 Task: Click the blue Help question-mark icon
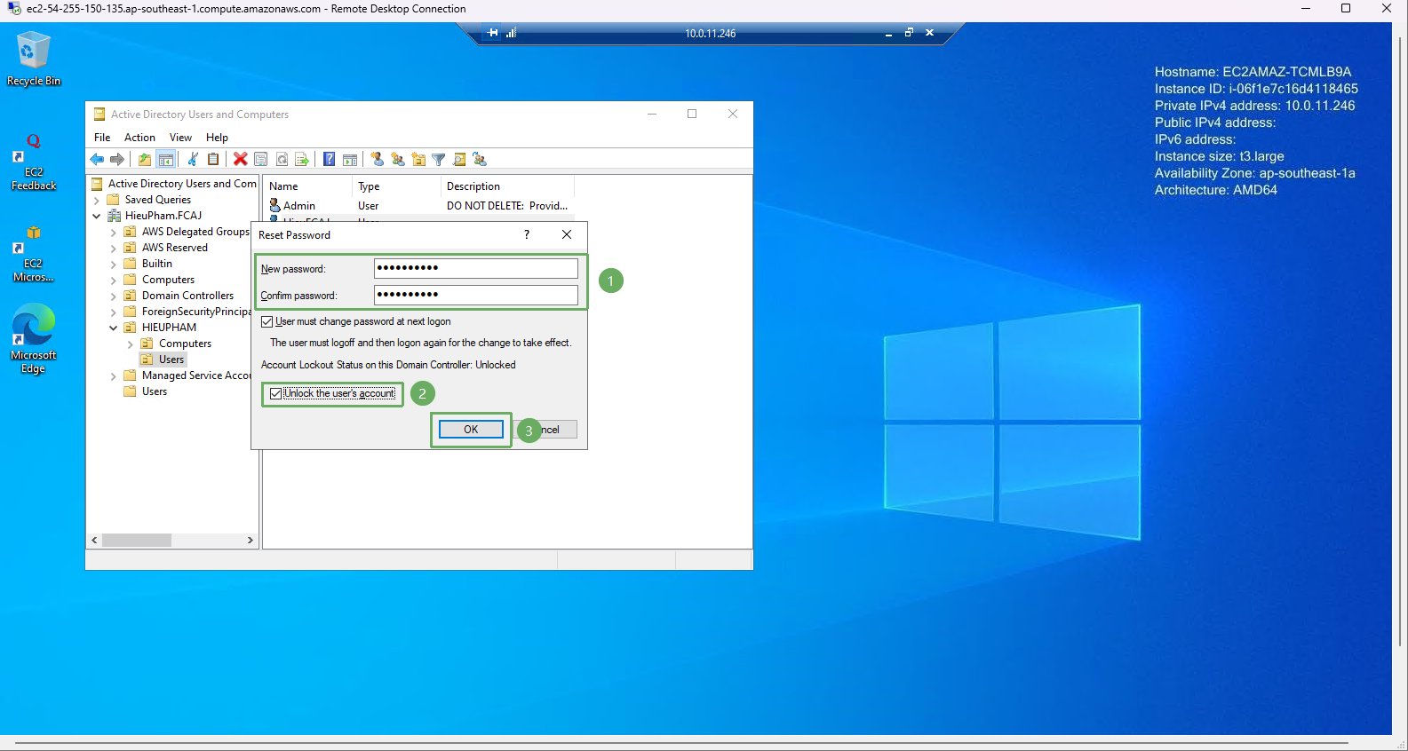point(330,160)
